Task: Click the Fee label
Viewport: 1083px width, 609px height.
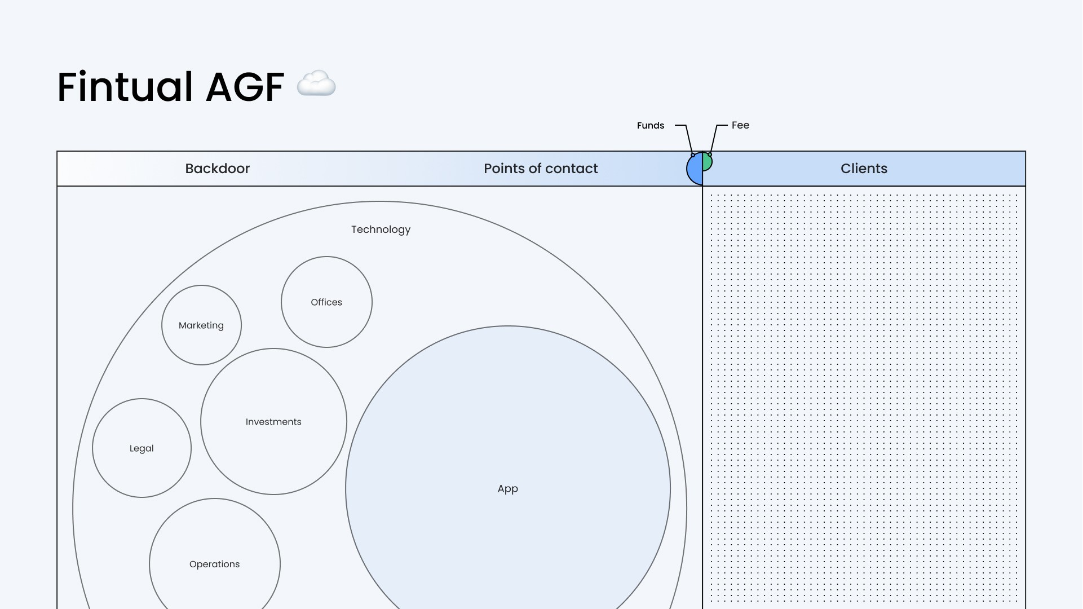Action: 740,125
